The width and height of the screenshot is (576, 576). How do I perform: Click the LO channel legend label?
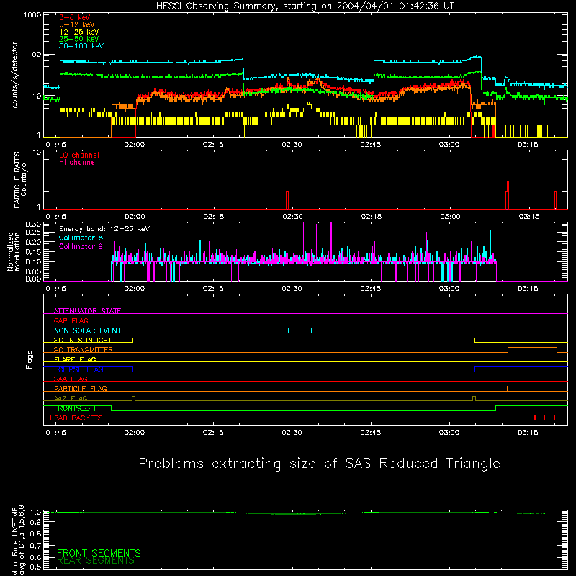pos(79,155)
